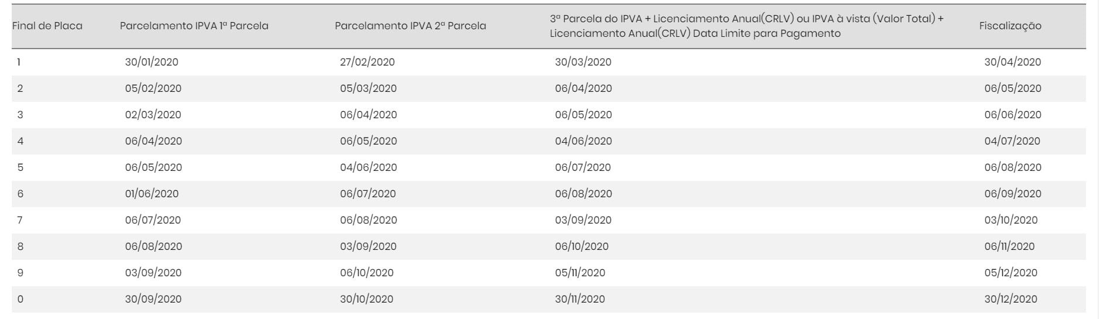Image resolution: width=1099 pixels, height=319 pixels.
Task: Click the 27/02/2020 second installment date
Action: [x=367, y=62]
